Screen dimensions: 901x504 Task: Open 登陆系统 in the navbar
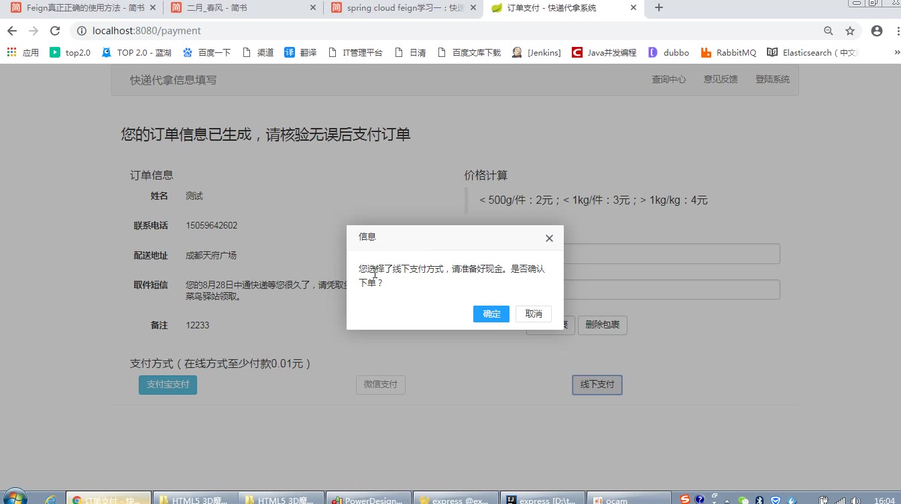(x=772, y=79)
